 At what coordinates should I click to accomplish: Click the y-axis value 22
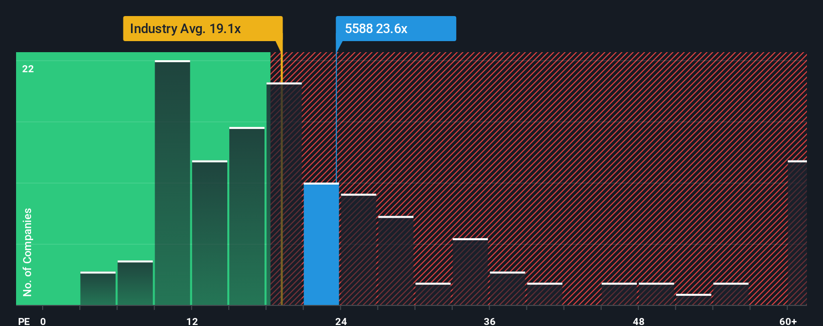tap(28, 69)
